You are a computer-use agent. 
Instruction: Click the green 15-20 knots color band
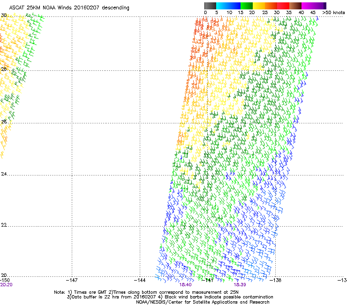[247, 6]
